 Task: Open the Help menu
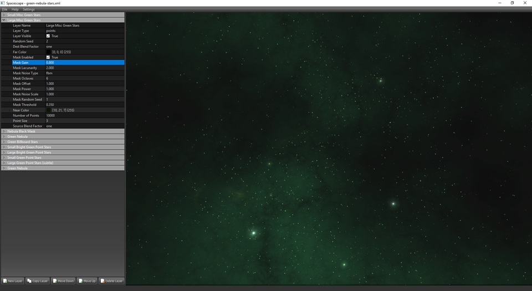click(15, 9)
